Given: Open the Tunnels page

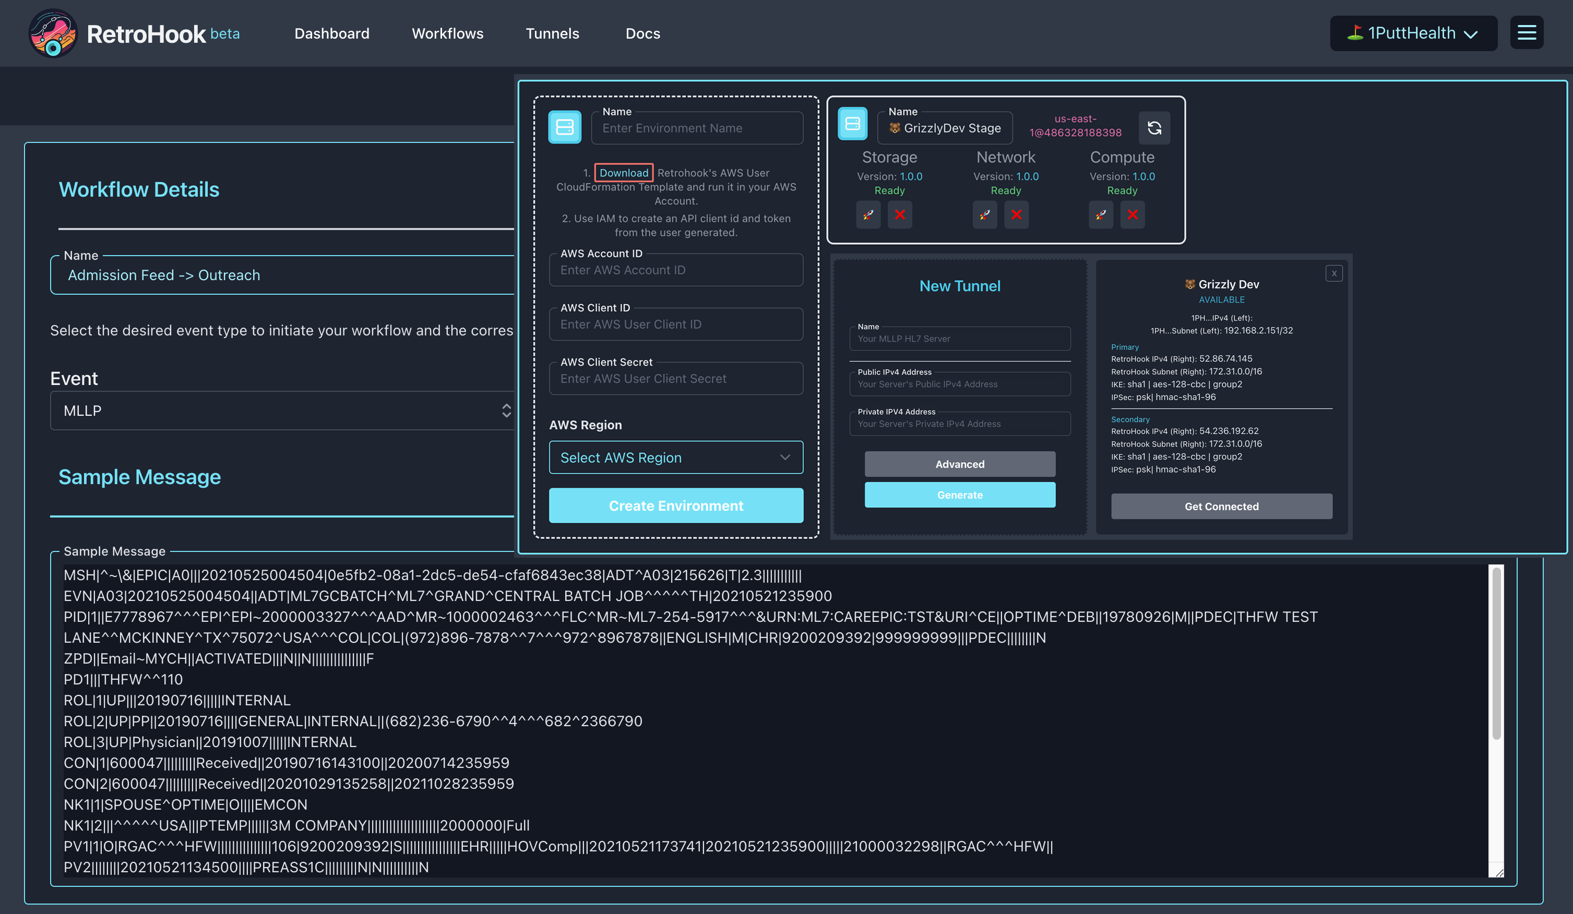Looking at the screenshot, I should point(552,33).
